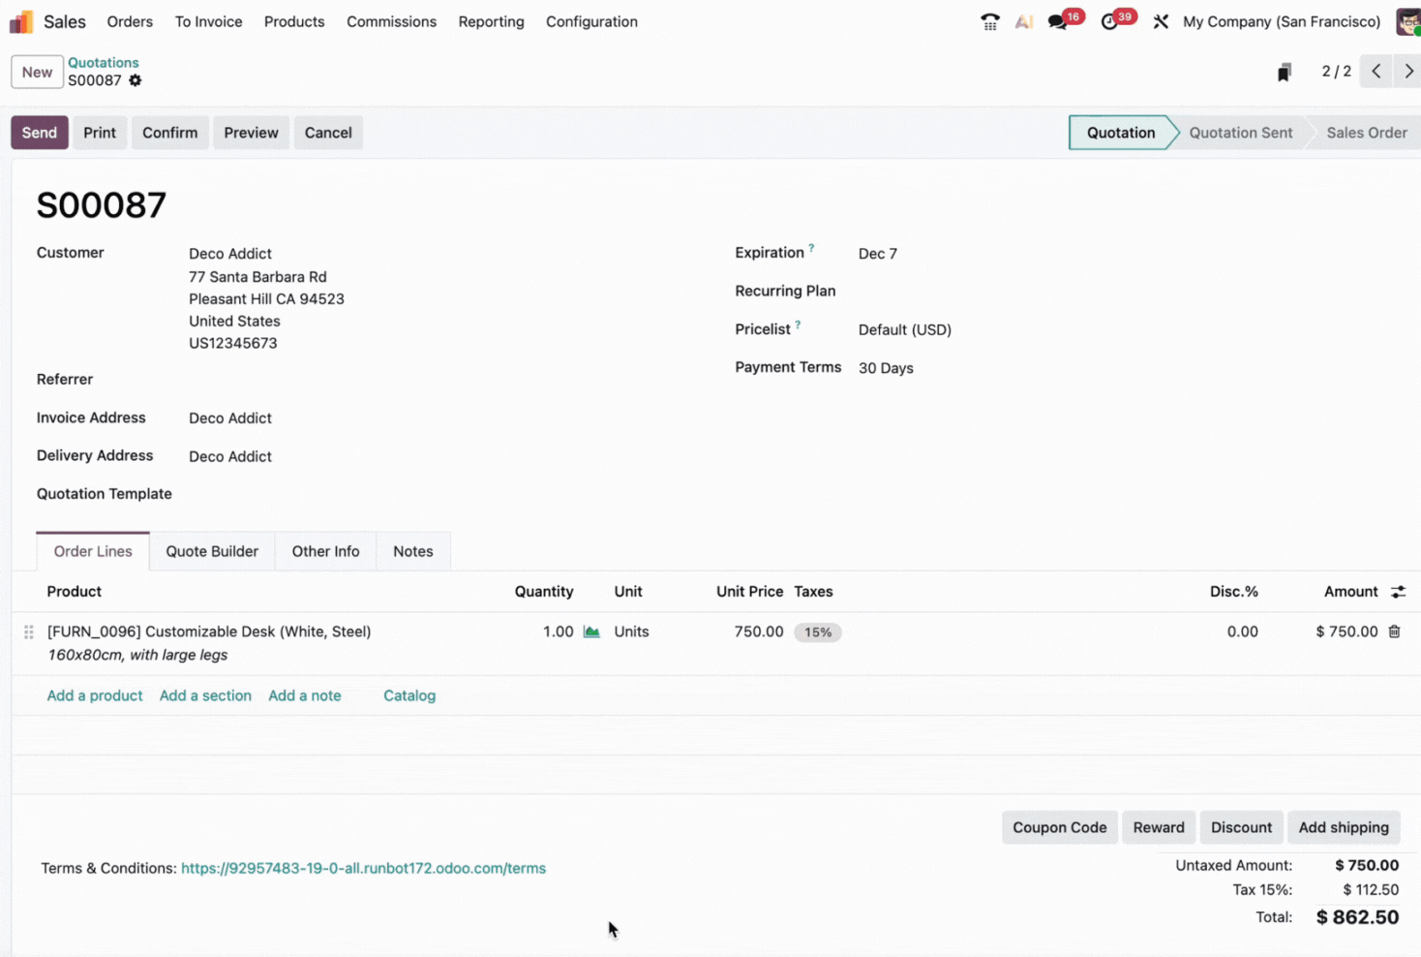This screenshot has width=1421, height=957.
Task: Open the forecast chart icon beside quantity
Action: 591,632
